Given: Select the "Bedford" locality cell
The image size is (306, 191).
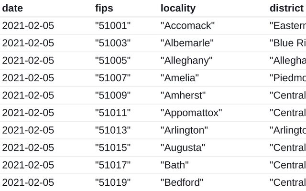Looking at the screenshot, I should pyautogui.click(x=182, y=182).
